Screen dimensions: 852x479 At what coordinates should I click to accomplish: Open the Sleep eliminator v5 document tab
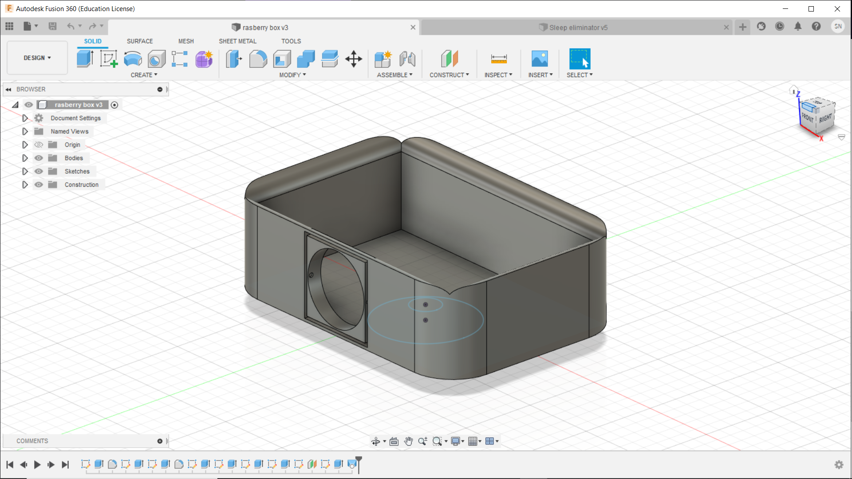(578, 27)
